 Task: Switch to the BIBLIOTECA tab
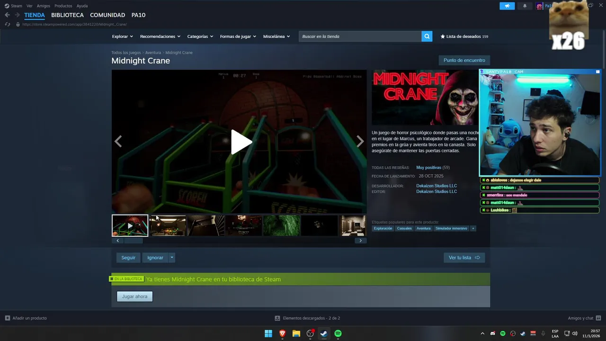click(x=67, y=15)
